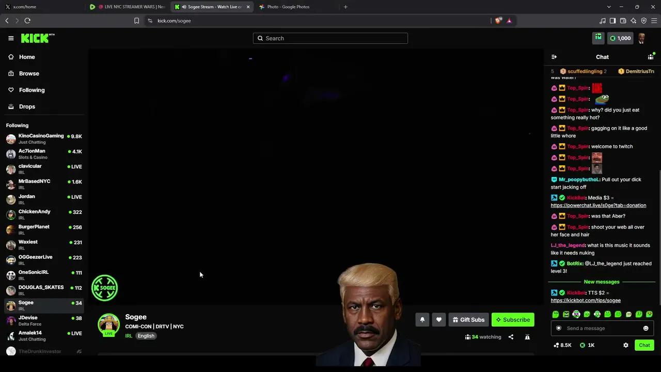Open JDevise channel
The image size is (661, 372).
tap(44, 321)
